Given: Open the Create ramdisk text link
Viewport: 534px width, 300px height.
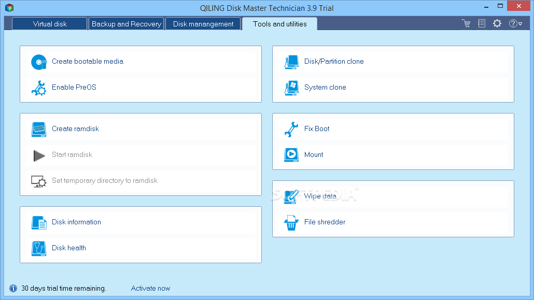Looking at the screenshot, I should (75, 128).
